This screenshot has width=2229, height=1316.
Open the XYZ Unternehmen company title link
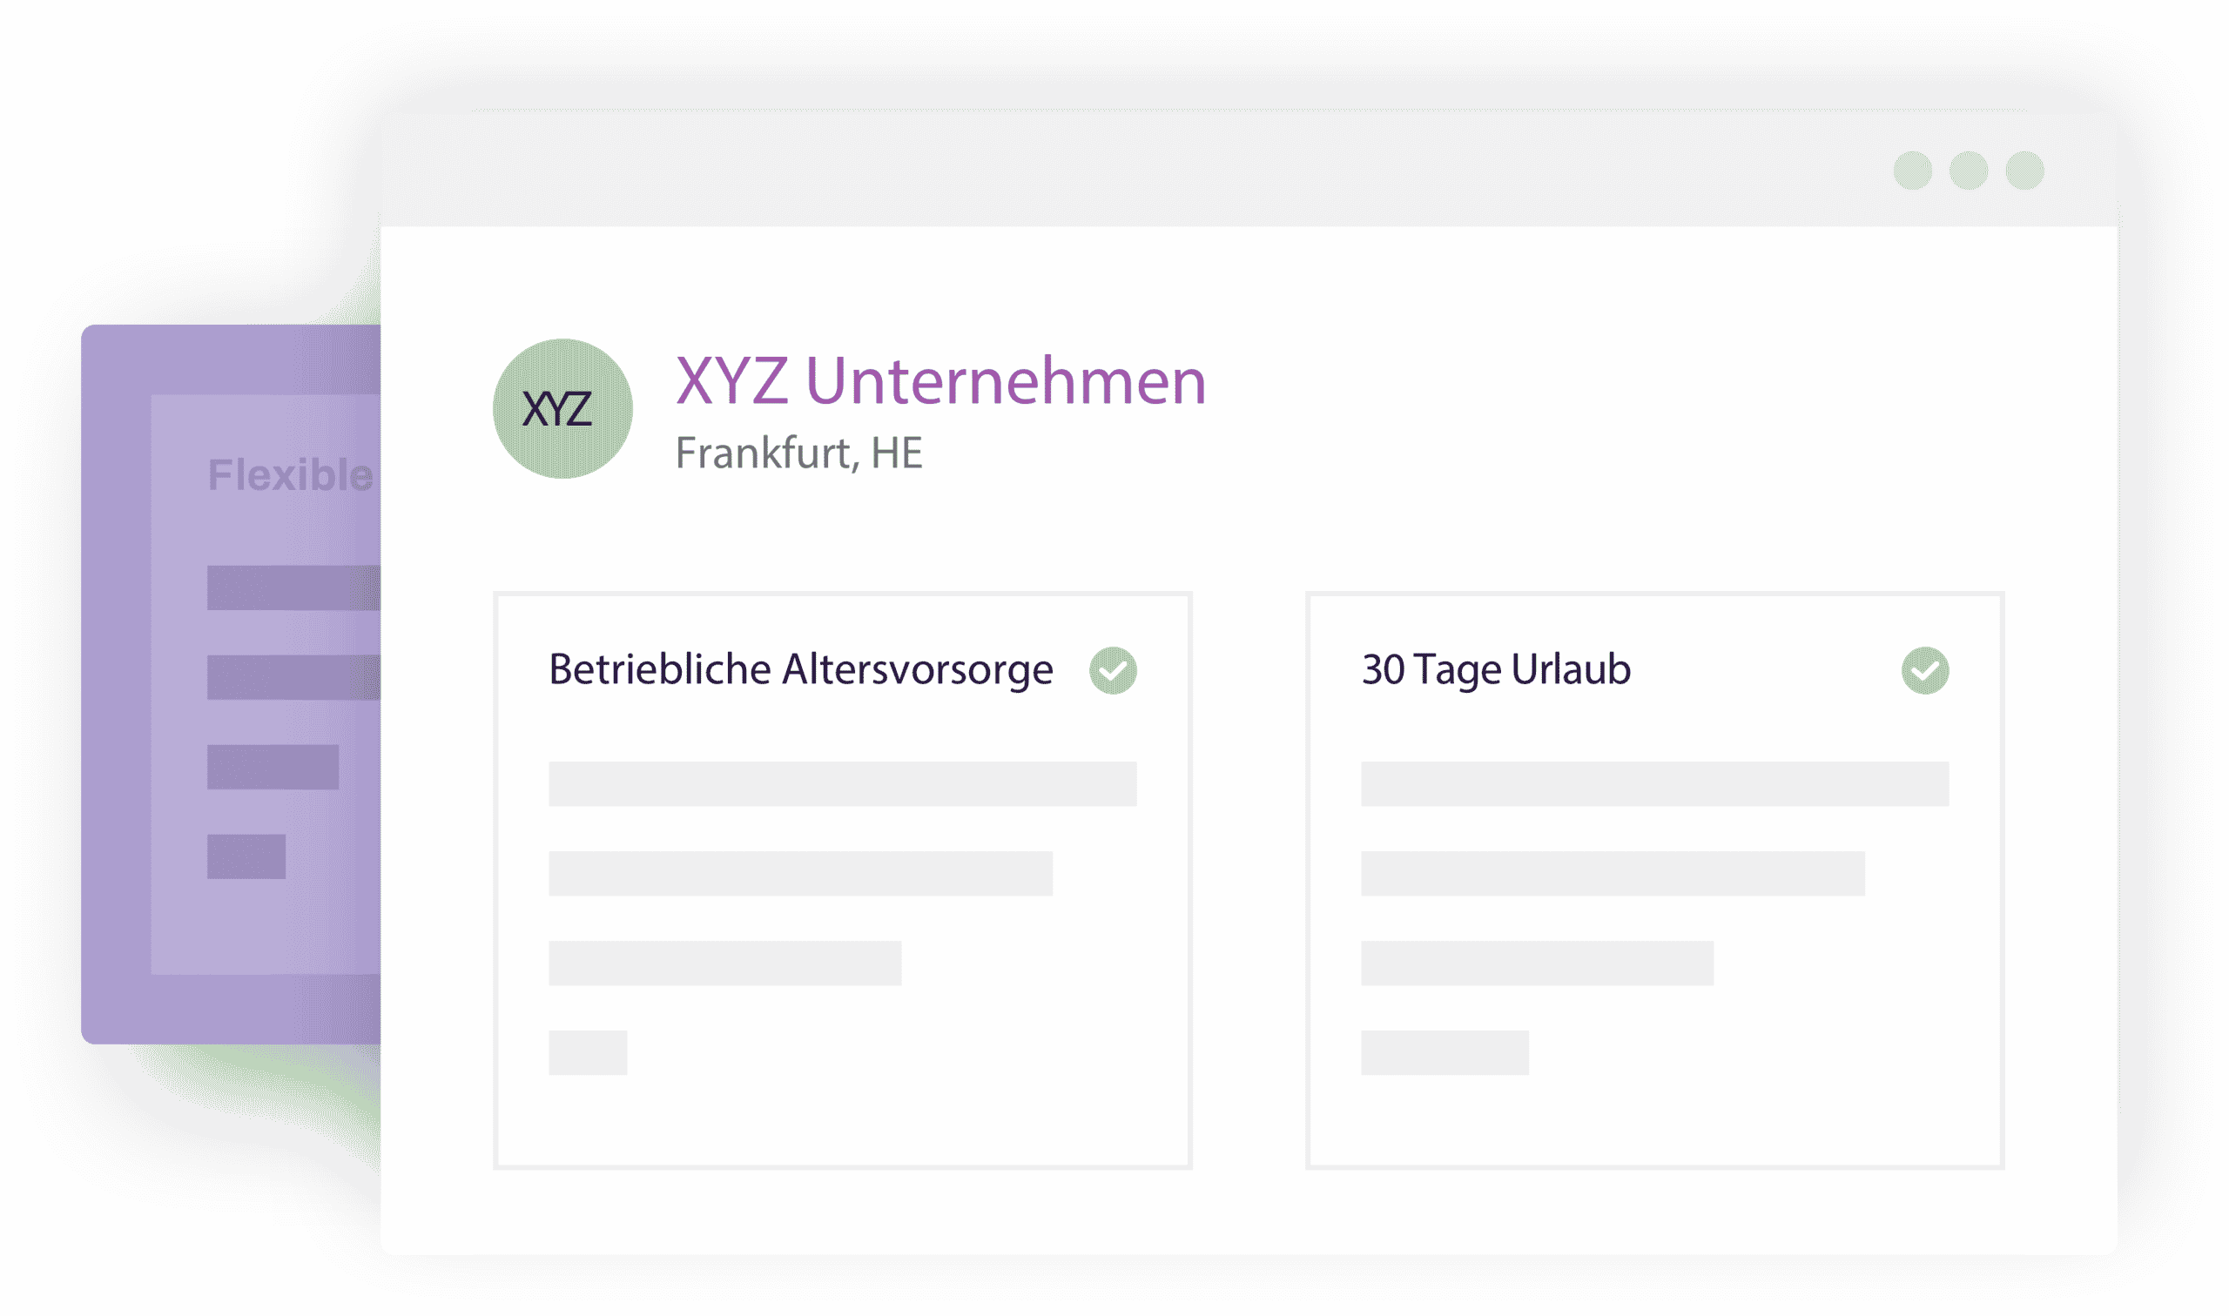[x=940, y=381]
